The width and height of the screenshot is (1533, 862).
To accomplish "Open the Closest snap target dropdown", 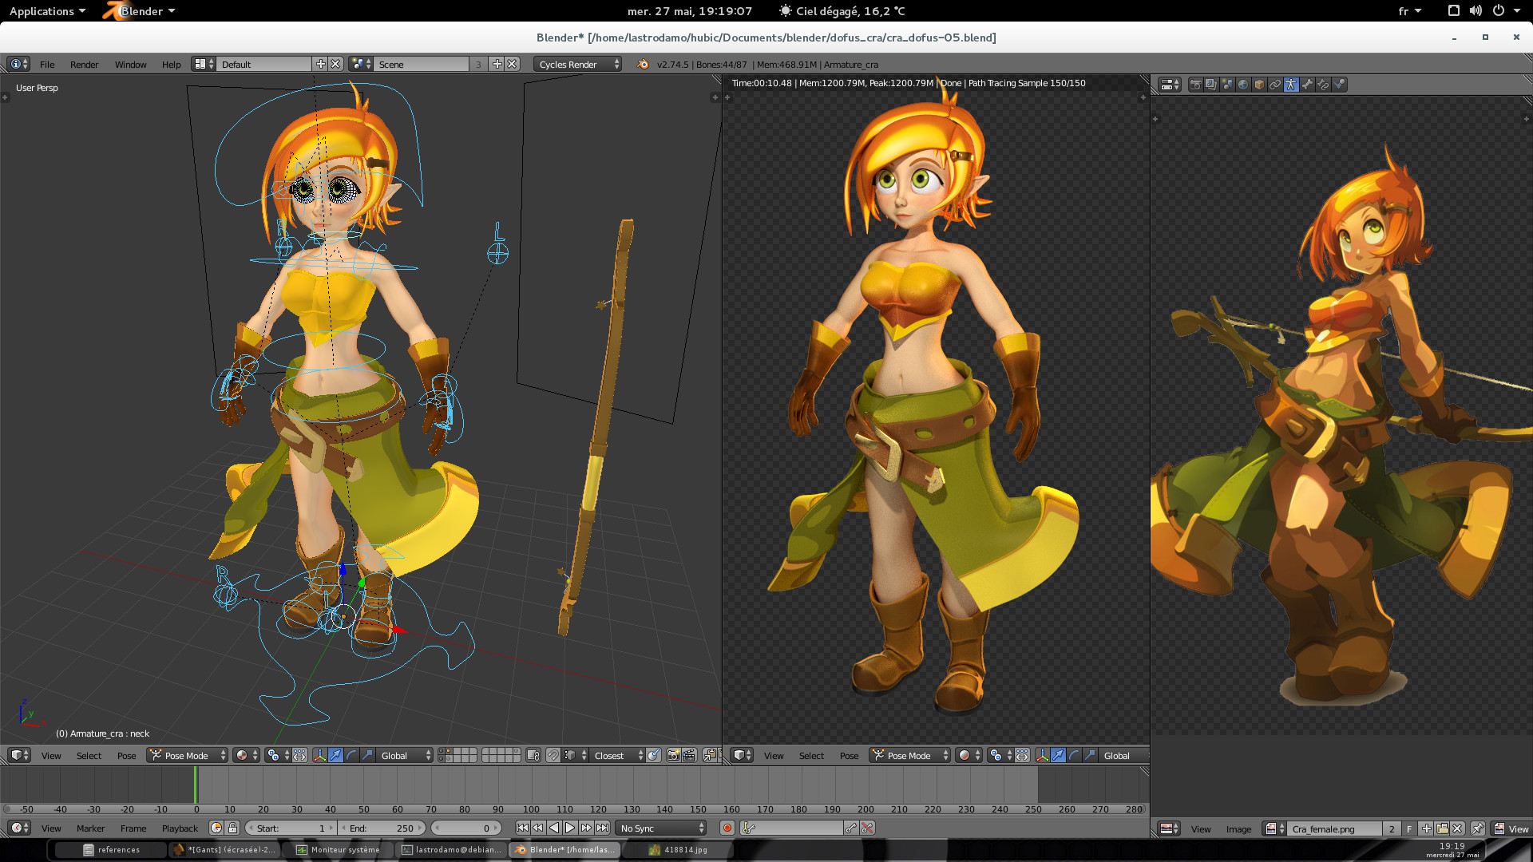I will (617, 755).
